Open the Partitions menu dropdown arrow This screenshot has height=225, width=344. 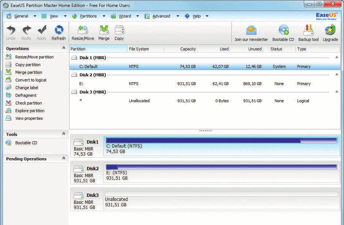point(104,16)
